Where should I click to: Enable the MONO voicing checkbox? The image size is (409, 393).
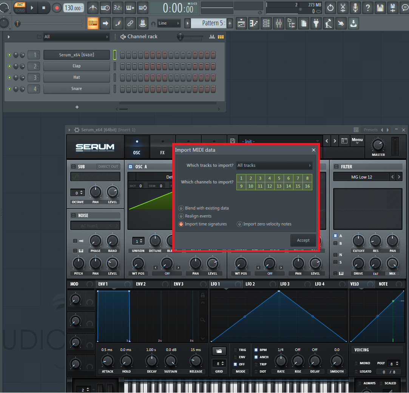coord(356,363)
